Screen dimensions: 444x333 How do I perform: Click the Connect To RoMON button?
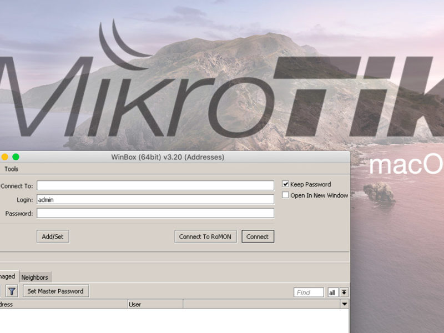tap(205, 236)
